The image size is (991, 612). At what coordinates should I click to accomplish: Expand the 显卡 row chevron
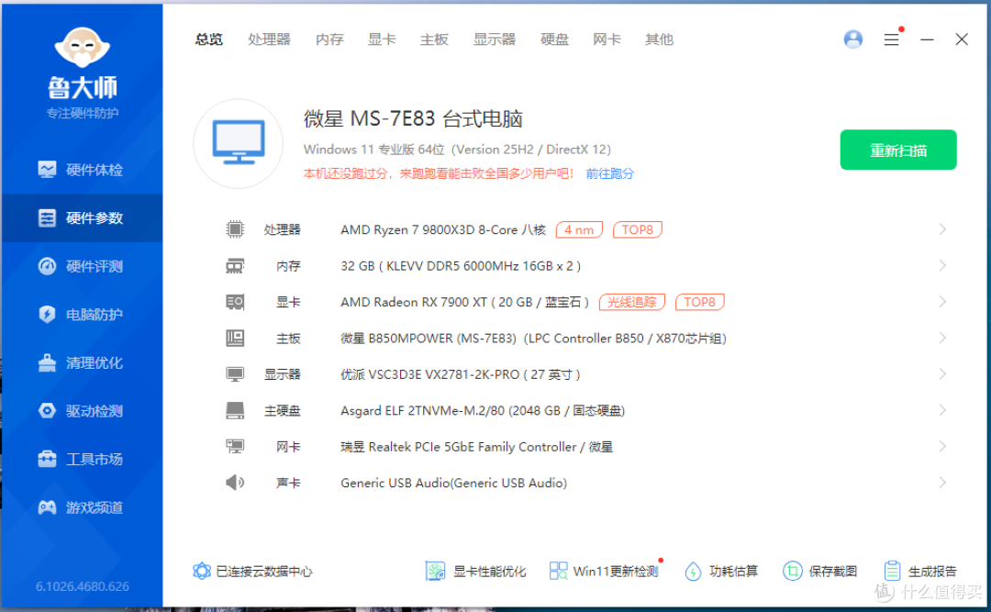click(x=942, y=302)
